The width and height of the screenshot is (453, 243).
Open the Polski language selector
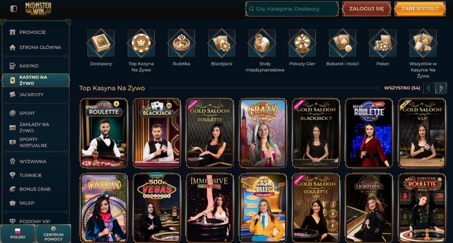tap(17, 233)
